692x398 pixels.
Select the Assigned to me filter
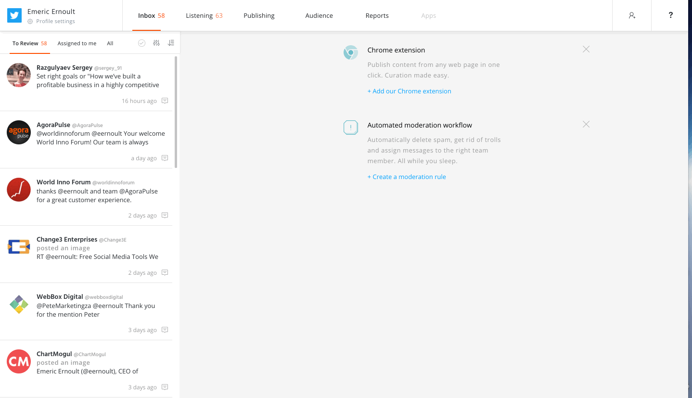(x=77, y=43)
